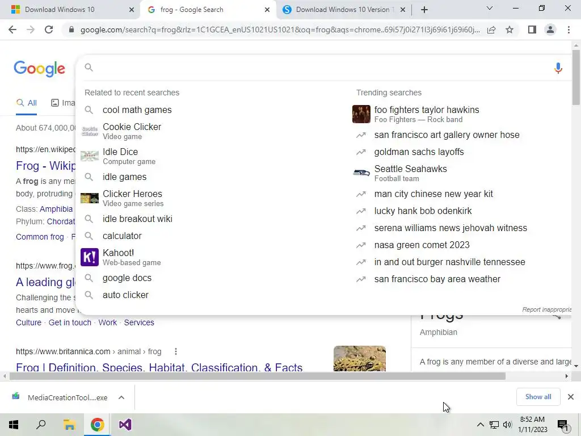Open the Chrome three-dot menu

click(x=569, y=30)
